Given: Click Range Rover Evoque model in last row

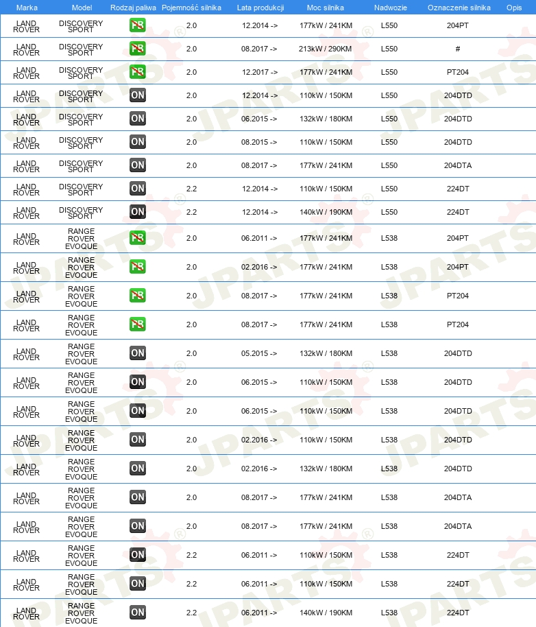Looking at the screenshot, I should point(81,613).
